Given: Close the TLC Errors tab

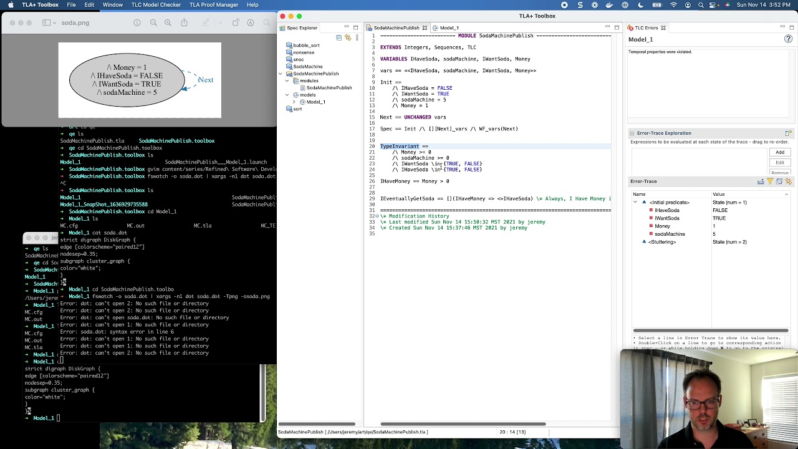Looking at the screenshot, I should pyautogui.click(x=663, y=28).
